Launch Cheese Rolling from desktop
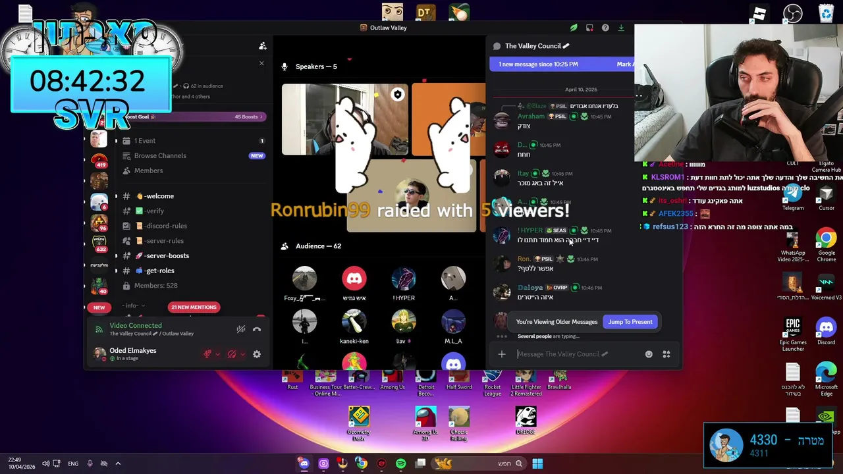 459,423
